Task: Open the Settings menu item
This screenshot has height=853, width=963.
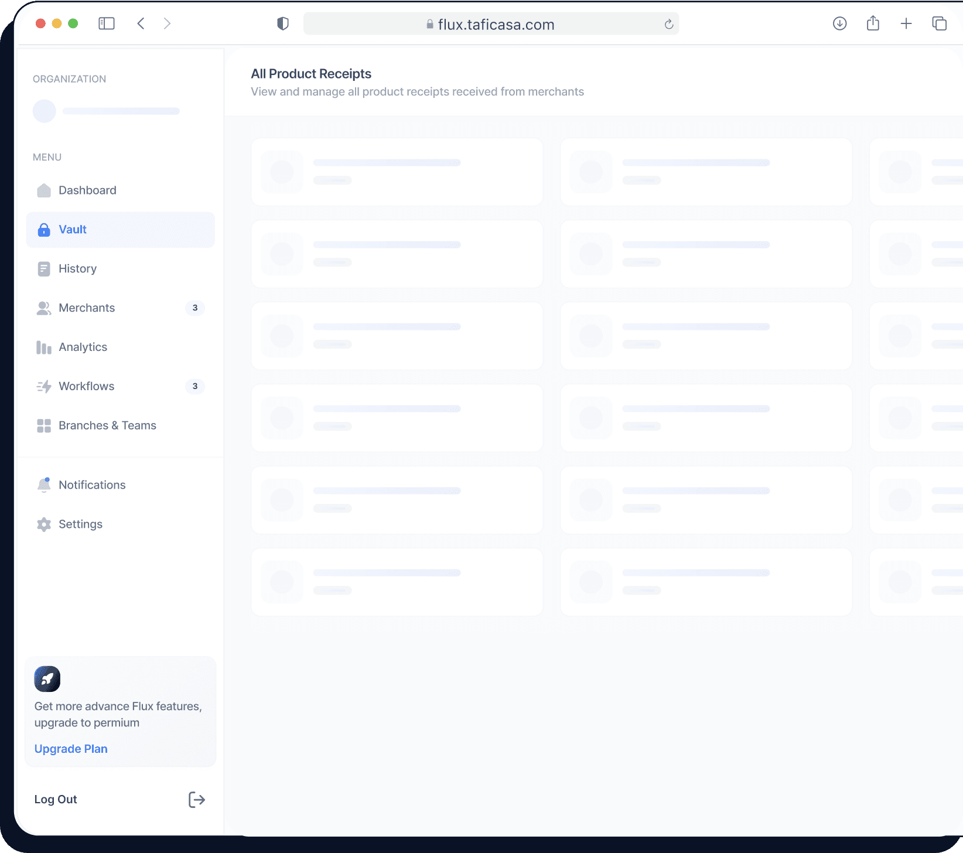Action: (121, 524)
